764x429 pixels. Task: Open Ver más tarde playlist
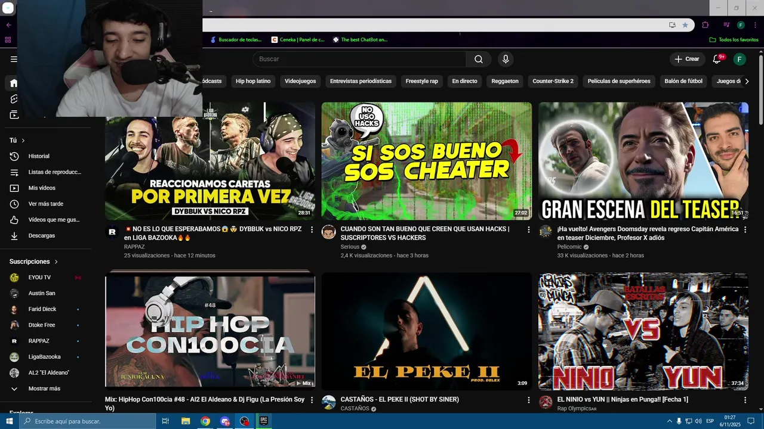[x=45, y=204]
